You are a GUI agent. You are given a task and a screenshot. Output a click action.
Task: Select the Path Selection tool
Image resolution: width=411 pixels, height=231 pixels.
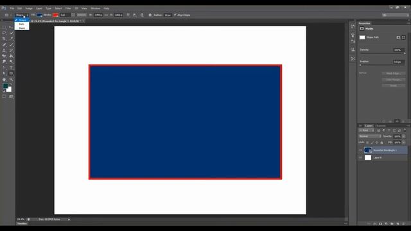[4, 73]
